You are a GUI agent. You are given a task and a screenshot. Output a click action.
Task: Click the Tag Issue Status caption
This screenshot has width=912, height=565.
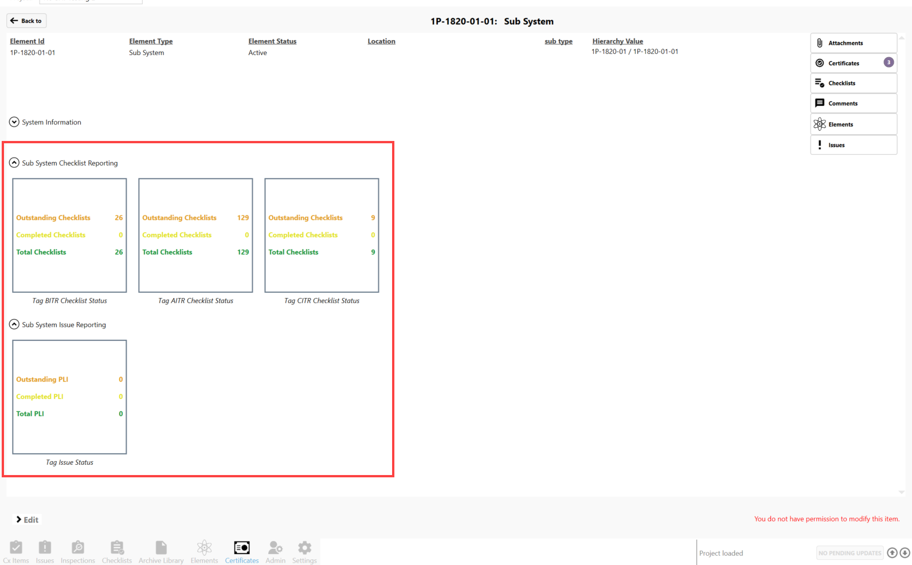click(x=69, y=462)
